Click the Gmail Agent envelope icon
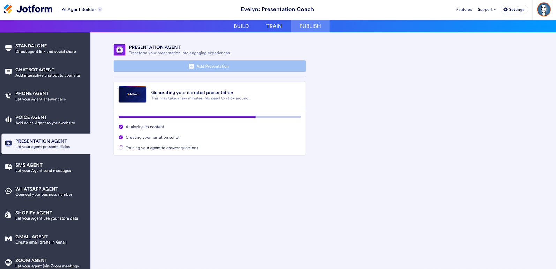The height and width of the screenshot is (269, 556). point(8,239)
